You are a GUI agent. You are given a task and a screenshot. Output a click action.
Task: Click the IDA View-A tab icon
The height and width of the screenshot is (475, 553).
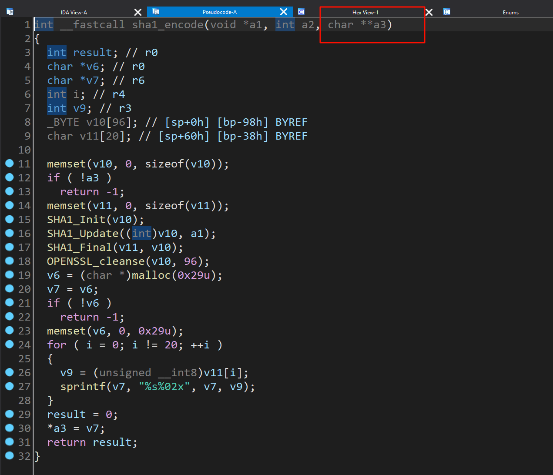[10, 12]
